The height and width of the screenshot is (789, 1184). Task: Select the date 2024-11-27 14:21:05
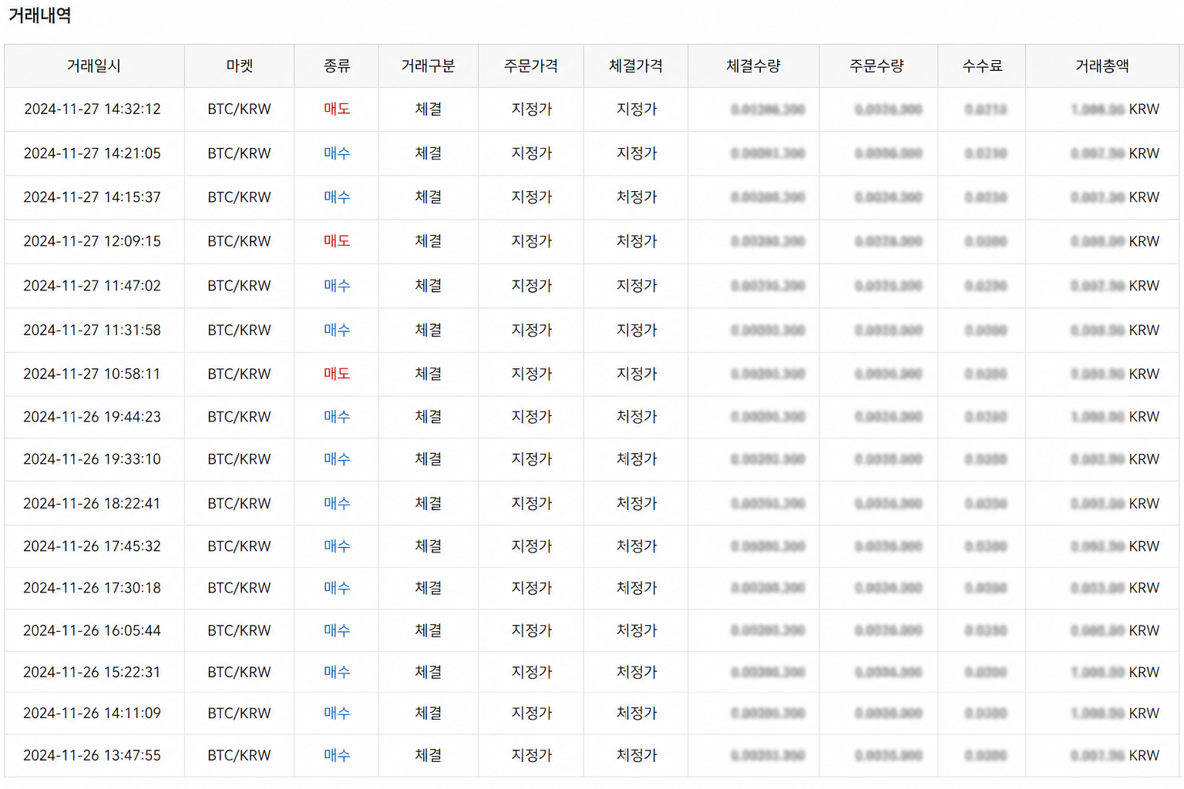[92, 153]
